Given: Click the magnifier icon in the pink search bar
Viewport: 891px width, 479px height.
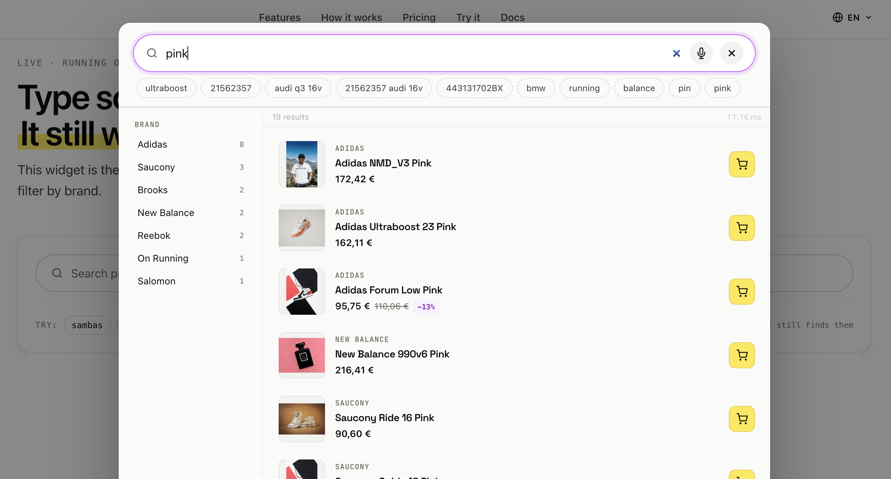Looking at the screenshot, I should click(x=152, y=53).
